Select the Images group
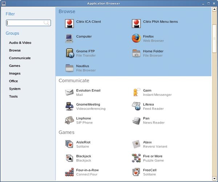 (15, 73)
